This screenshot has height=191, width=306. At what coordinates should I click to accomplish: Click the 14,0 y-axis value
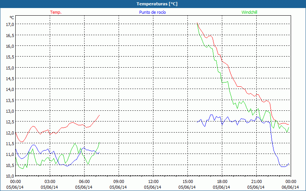click(x=10, y=89)
